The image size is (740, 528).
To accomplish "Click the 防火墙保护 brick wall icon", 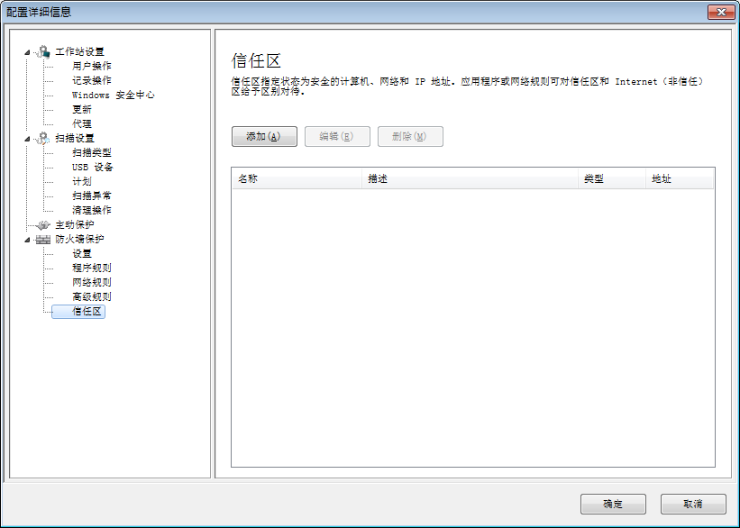I will [42, 239].
